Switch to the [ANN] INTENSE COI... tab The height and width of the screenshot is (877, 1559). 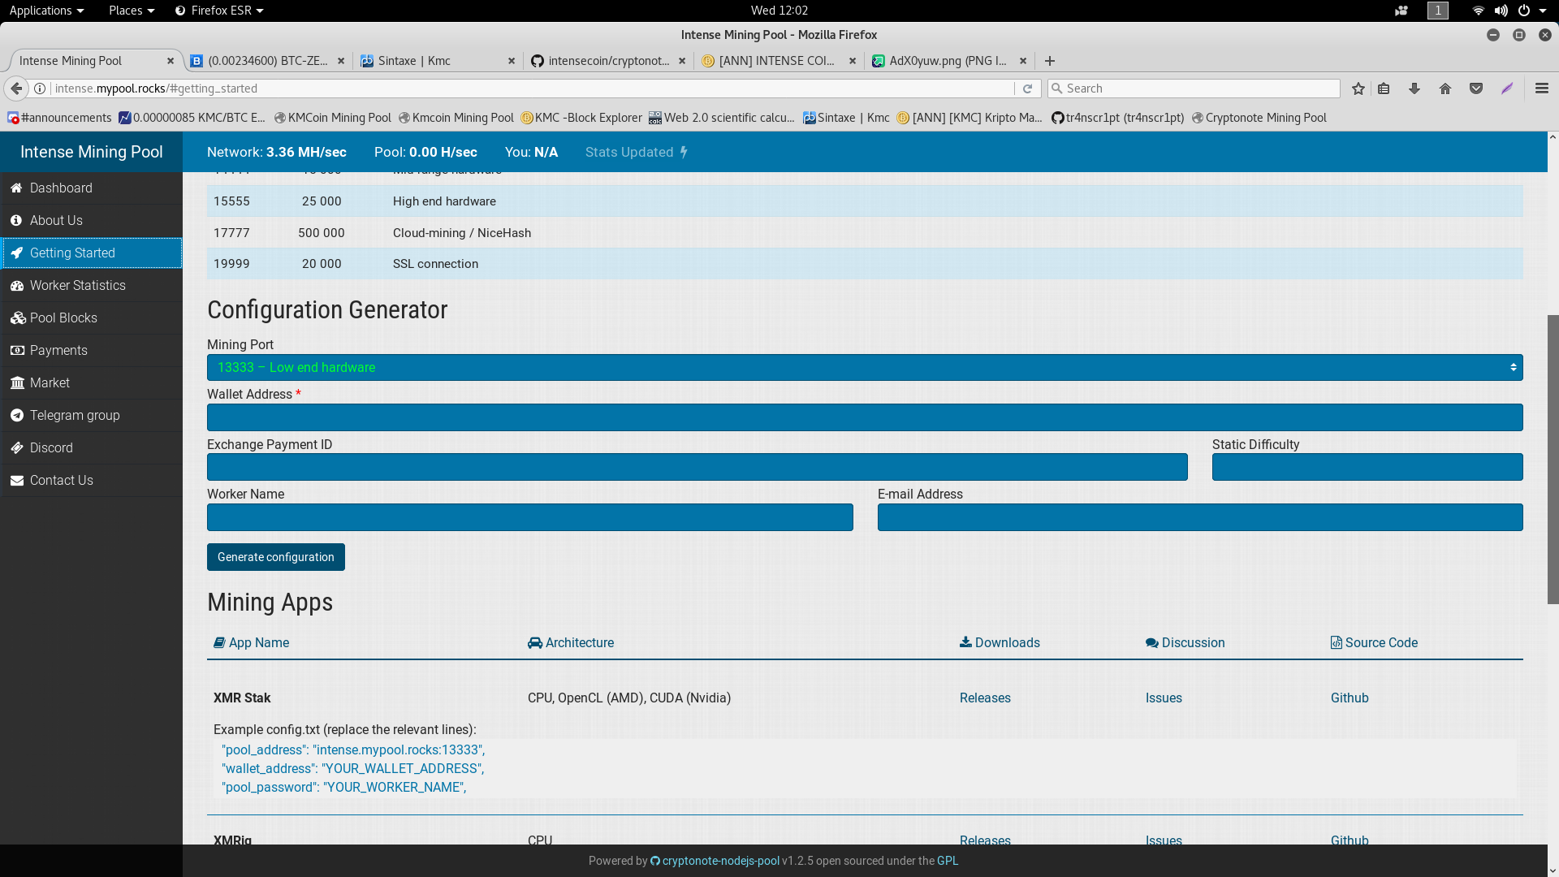(x=779, y=61)
